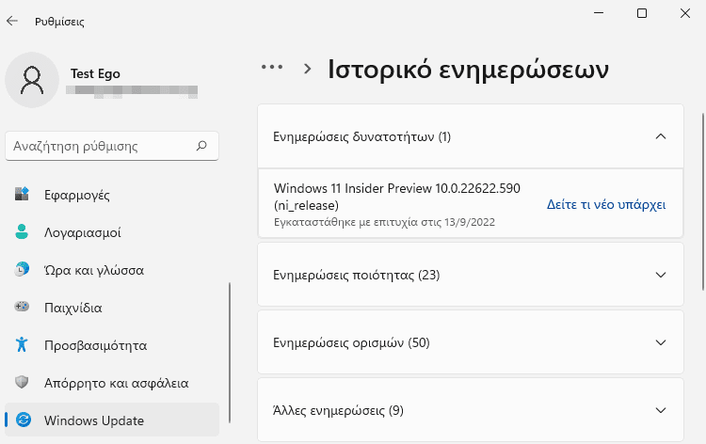Open Λογαριασμοί settings section
Viewport: 706px width, 444px height.
pos(112,232)
